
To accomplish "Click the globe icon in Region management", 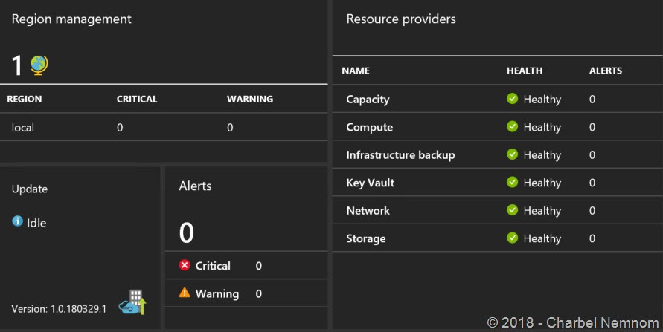I will coord(39,65).
